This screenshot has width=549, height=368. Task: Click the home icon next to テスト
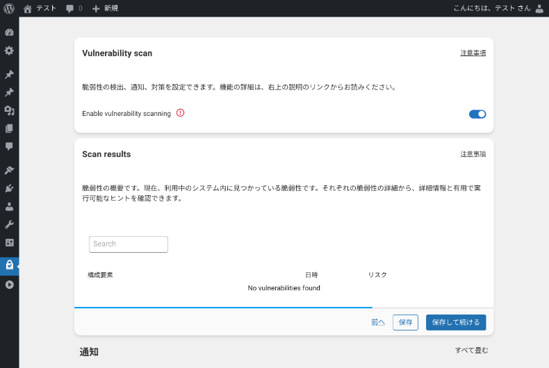coord(28,8)
